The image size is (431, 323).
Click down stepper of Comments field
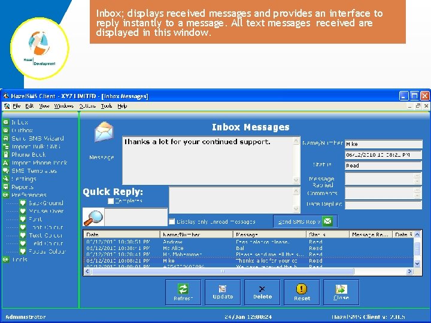[417, 196]
